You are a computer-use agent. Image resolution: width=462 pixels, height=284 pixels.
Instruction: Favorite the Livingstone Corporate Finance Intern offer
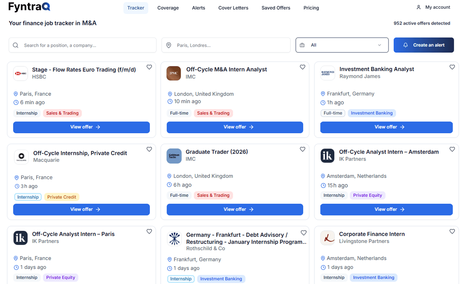coord(452,231)
